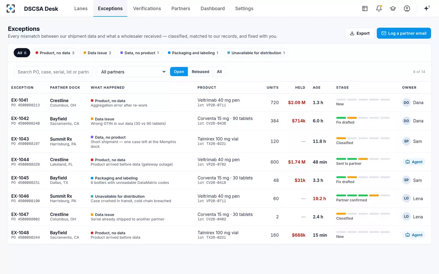Screen dimensions: 439x274
Task: Click the DO avatar in EX-1041 row
Action: point(406,103)
